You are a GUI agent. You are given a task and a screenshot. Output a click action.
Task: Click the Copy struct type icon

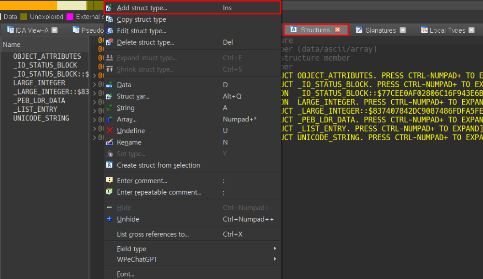pyautogui.click(x=109, y=19)
